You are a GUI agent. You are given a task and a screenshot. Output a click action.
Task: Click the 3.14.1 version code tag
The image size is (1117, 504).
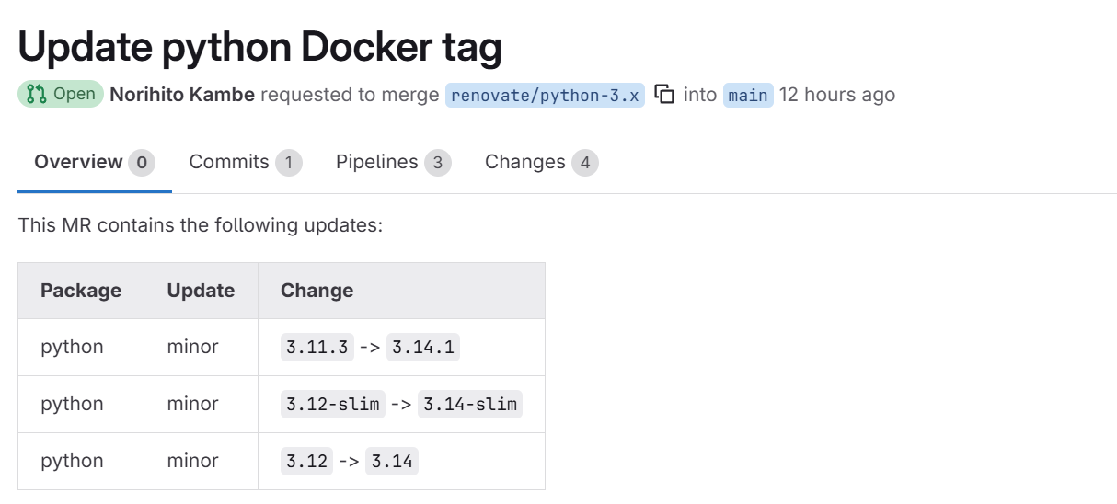tap(423, 347)
